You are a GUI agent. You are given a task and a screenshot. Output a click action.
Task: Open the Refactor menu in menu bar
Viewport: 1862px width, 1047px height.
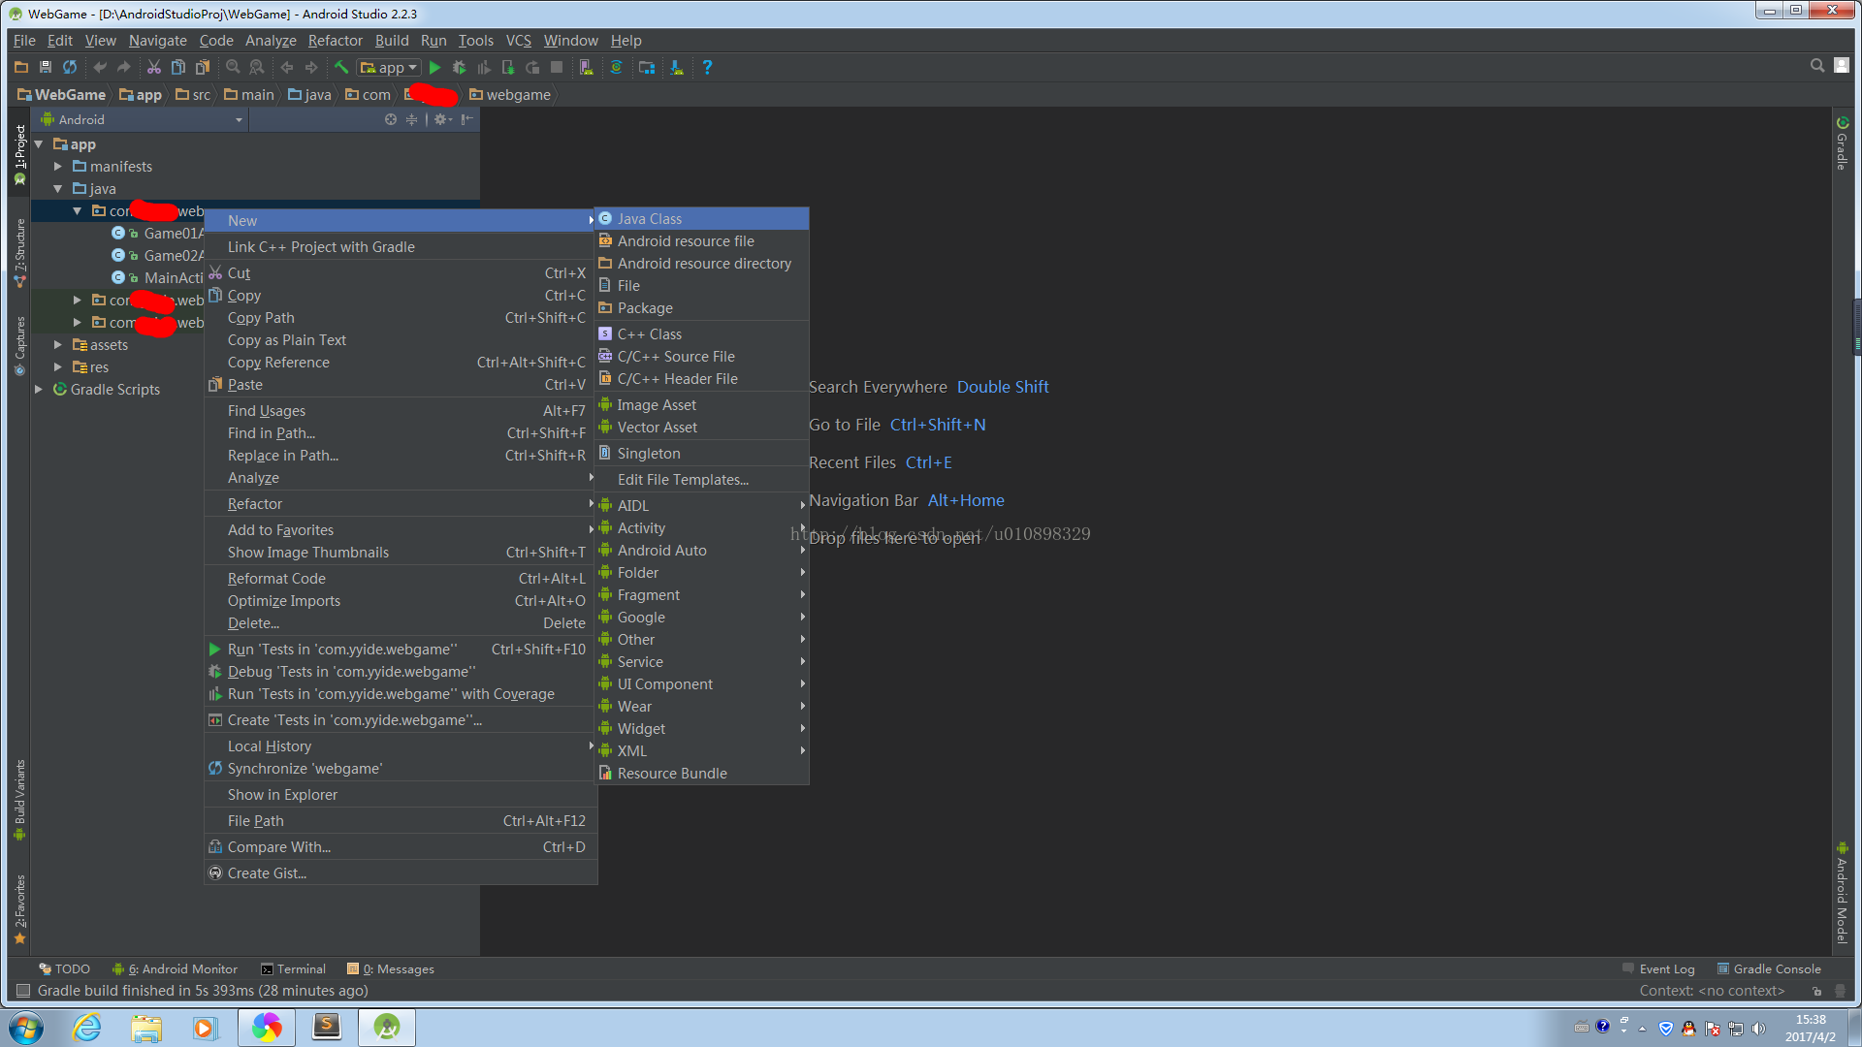tap(335, 40)
